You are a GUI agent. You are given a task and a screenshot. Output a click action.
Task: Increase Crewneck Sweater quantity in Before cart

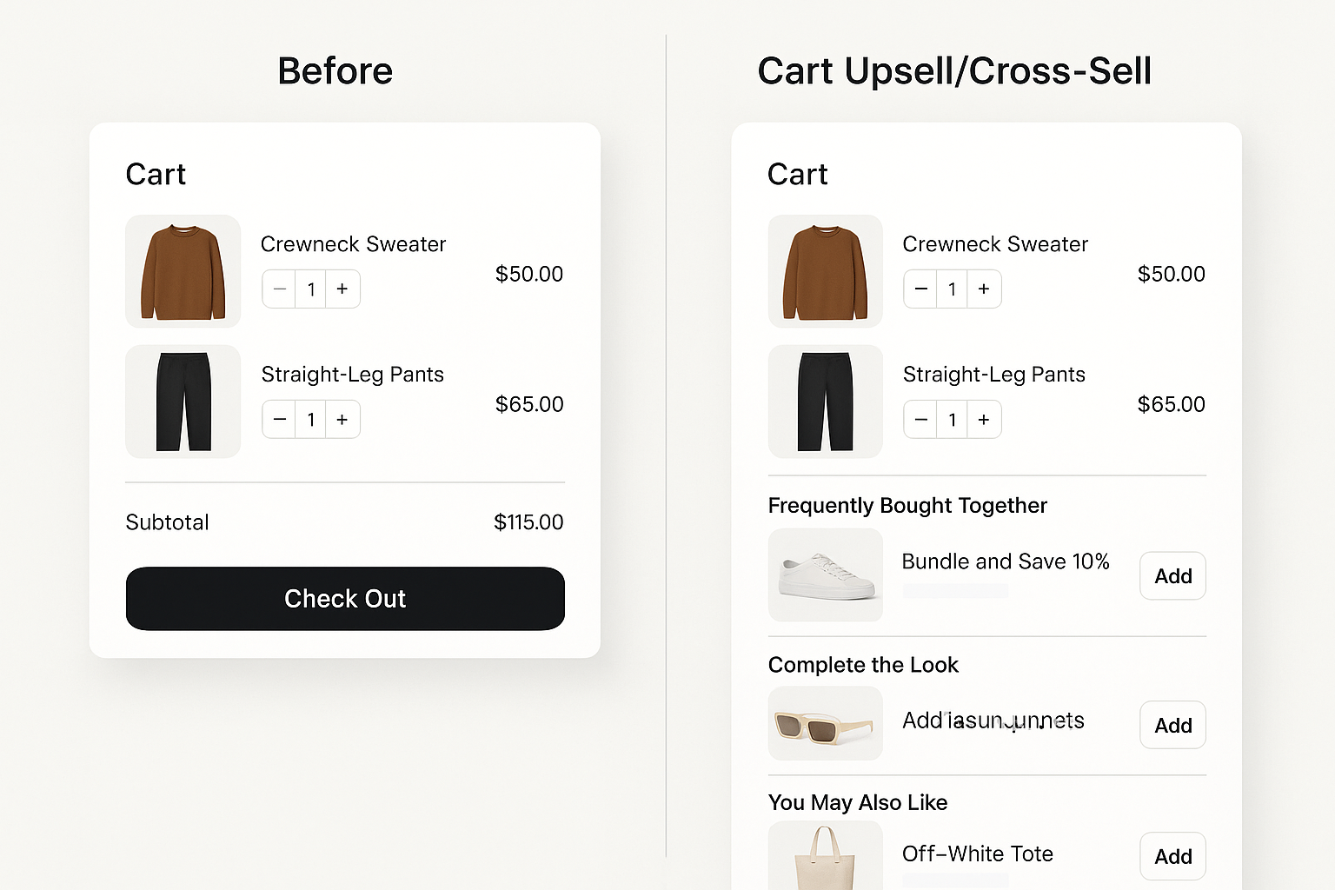click(x=342, y=289)
